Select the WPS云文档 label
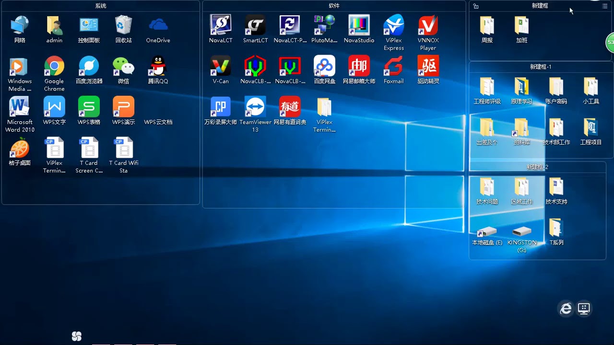614x345 pixels. point(158,122)
